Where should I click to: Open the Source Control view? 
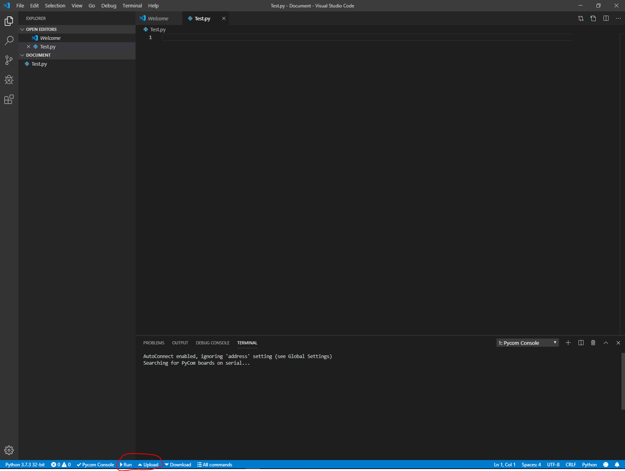pos(9,60)
